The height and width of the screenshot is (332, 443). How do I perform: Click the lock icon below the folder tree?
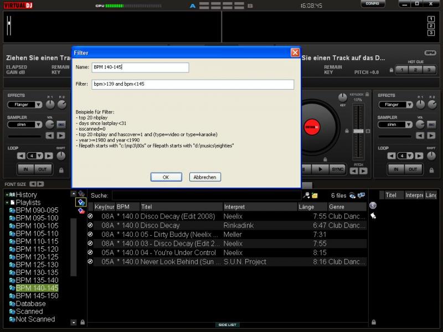83,322
